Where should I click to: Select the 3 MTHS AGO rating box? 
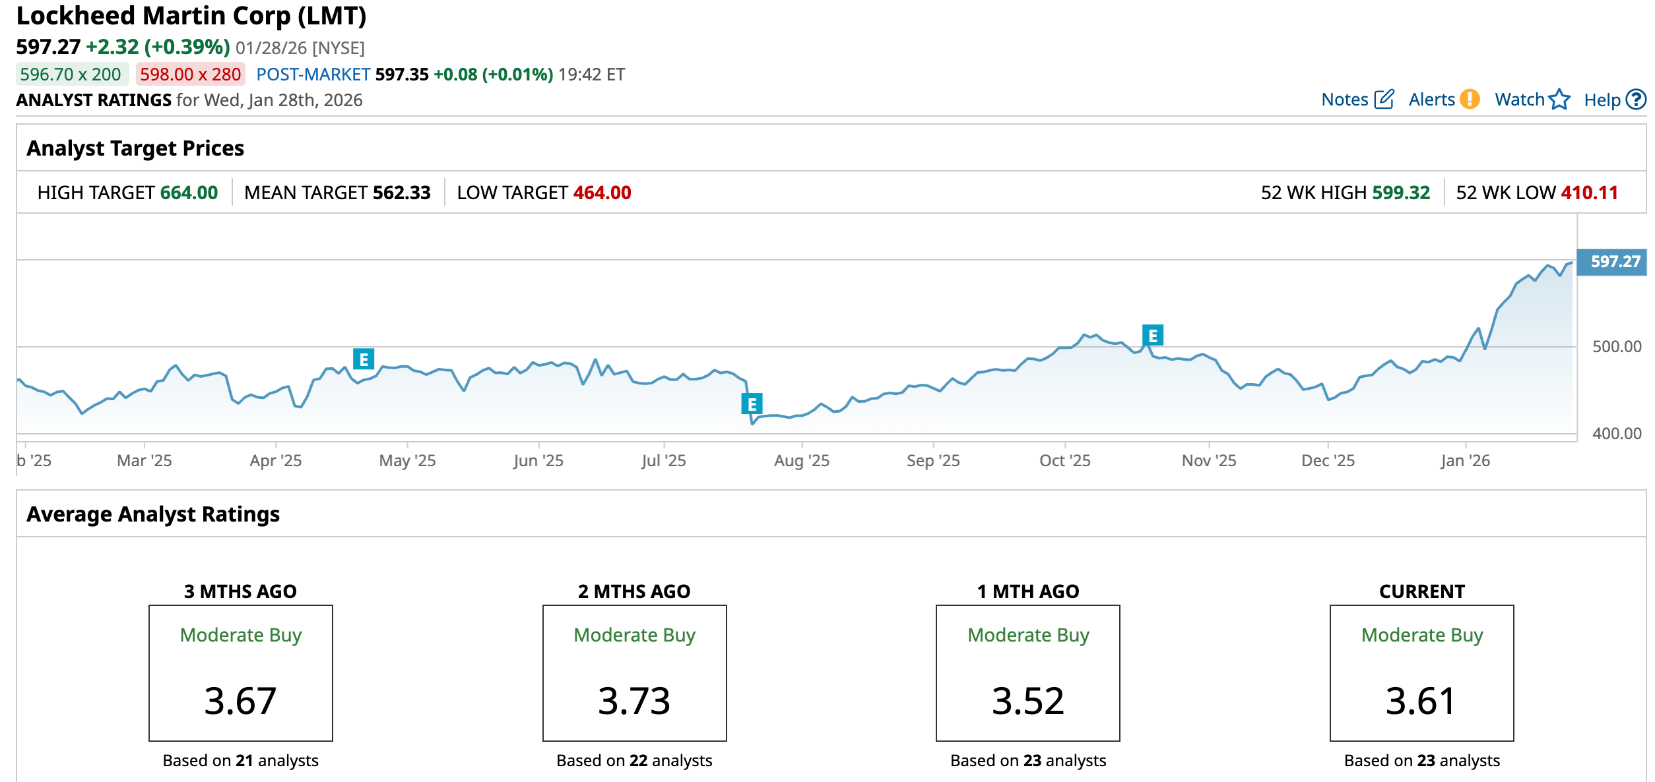coord(240,673)
